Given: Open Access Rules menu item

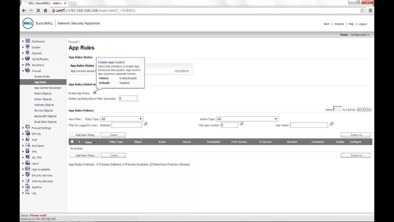Looking at the screenshot, I should coord(42,76).
